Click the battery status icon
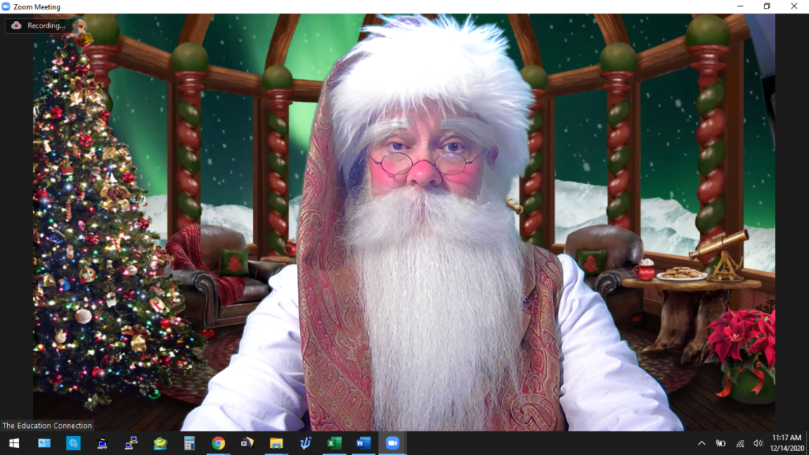 pyautogui.click(x=721, y=443)
